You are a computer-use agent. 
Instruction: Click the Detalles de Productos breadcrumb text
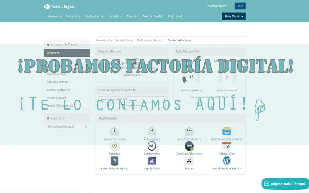tap(179, 40)
